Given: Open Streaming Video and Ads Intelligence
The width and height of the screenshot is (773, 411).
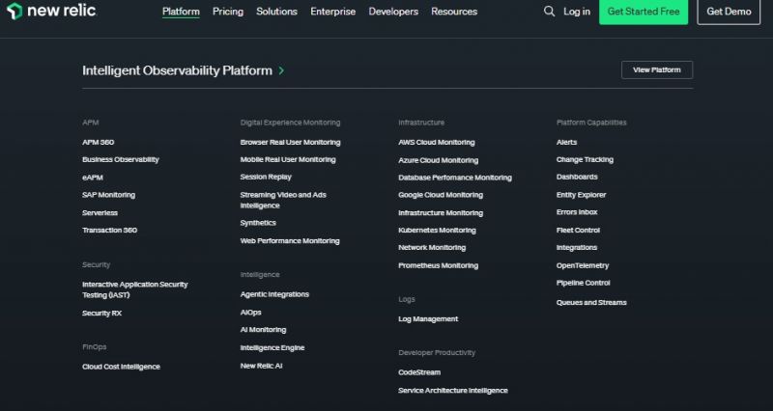Looking at the screenshot, I should coord(283,200).
